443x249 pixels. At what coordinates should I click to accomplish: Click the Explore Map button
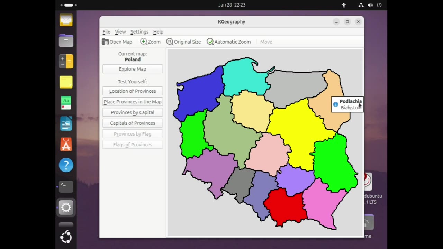point(133,69)
